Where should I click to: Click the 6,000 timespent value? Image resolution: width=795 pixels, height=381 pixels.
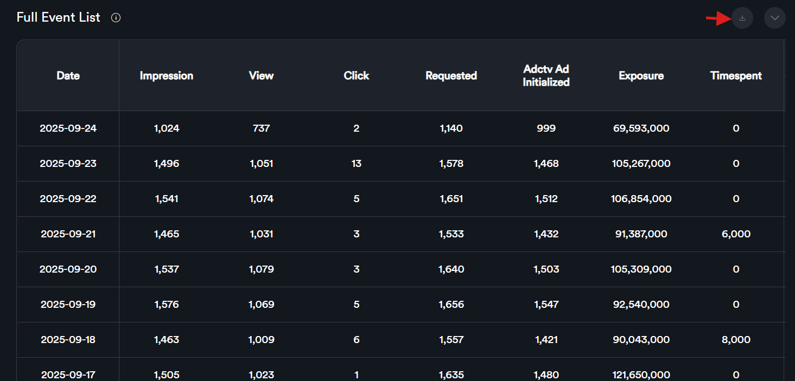coord(736,234)
